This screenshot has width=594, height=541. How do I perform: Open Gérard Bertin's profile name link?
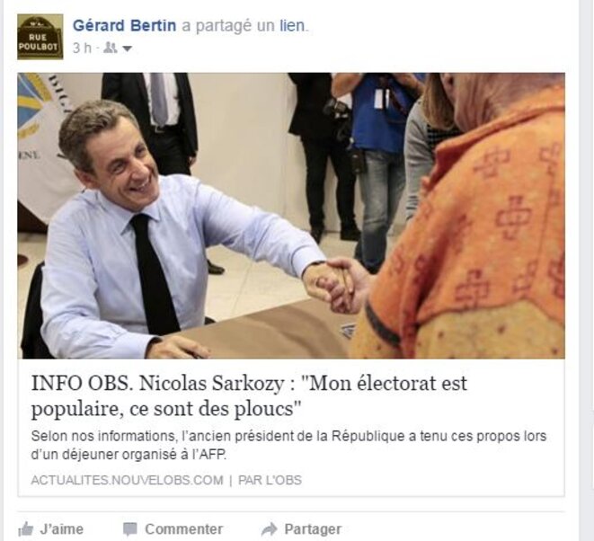pyautogui.click(x=124, y=26)
